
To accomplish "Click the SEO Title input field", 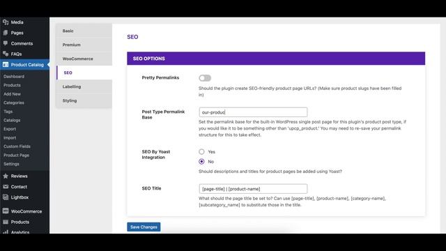I will (253, 189).
